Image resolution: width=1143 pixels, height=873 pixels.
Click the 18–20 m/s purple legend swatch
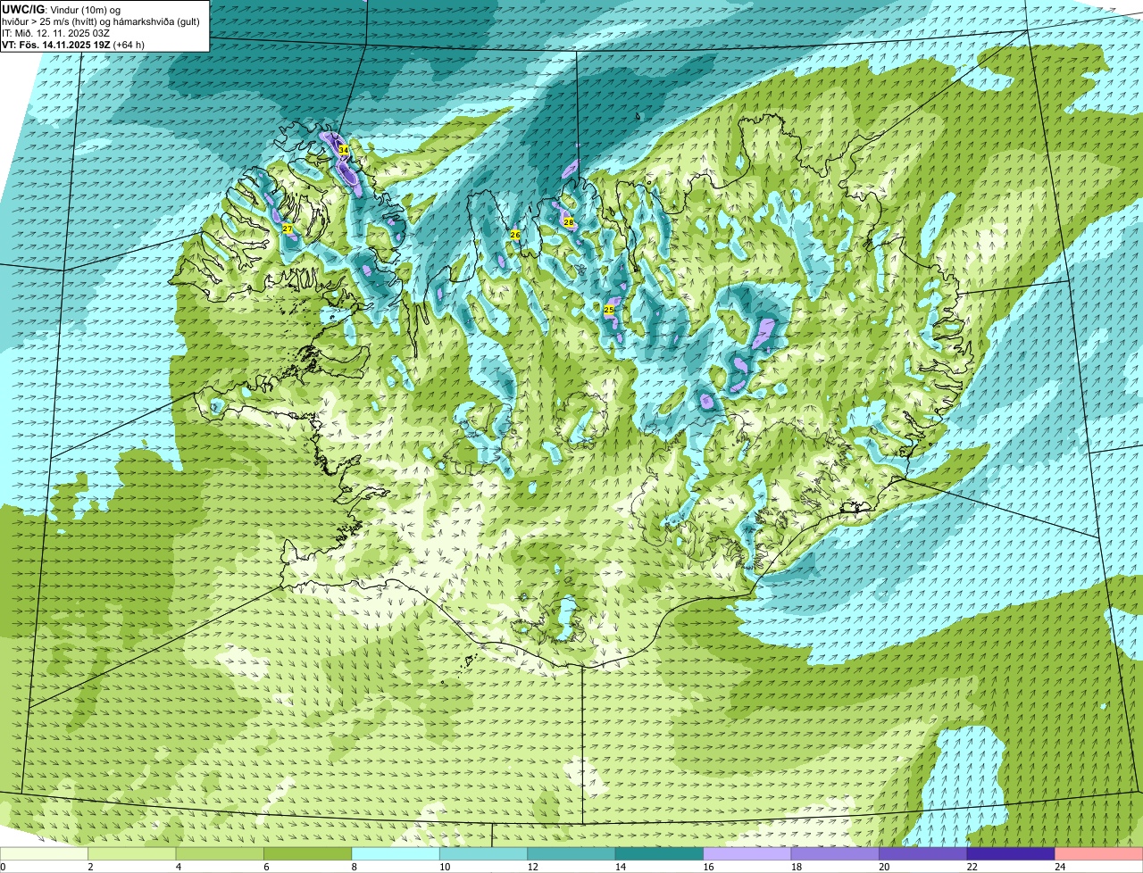[x=835, y=853]
